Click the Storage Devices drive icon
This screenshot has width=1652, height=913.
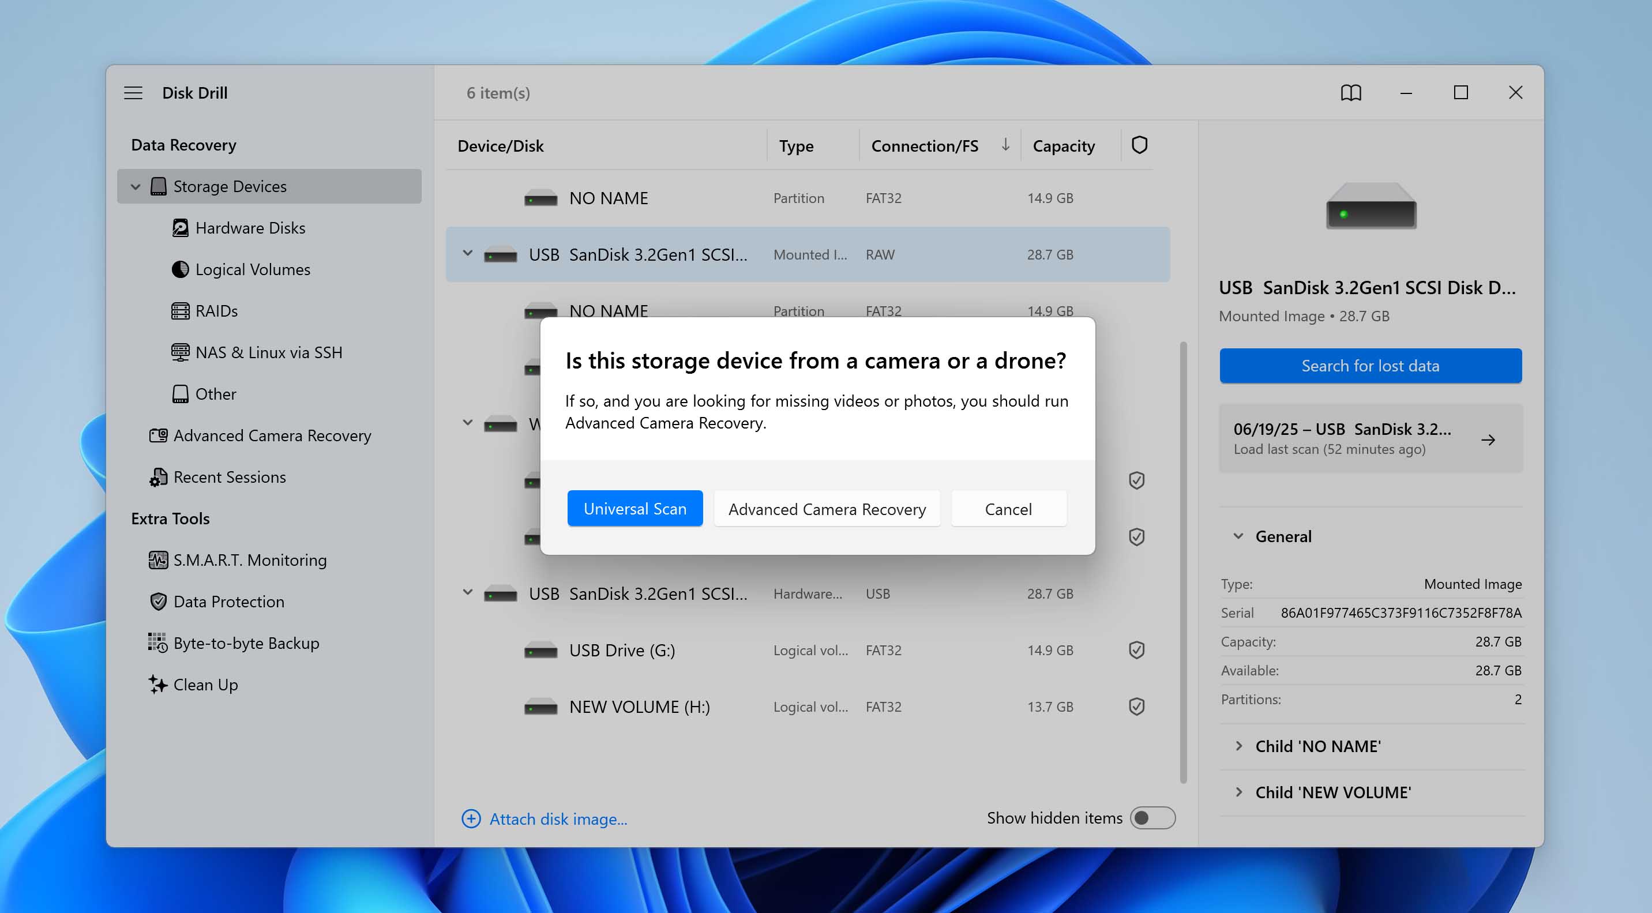[x=159, y=186]
